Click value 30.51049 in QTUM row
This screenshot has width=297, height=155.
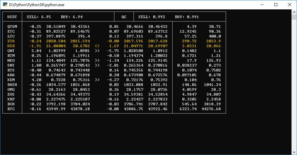point(56,26)
